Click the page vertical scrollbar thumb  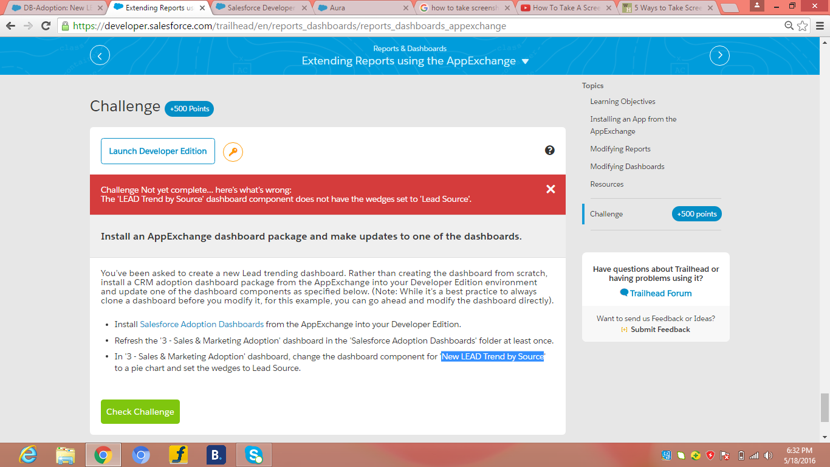click(x=825, y=407)
